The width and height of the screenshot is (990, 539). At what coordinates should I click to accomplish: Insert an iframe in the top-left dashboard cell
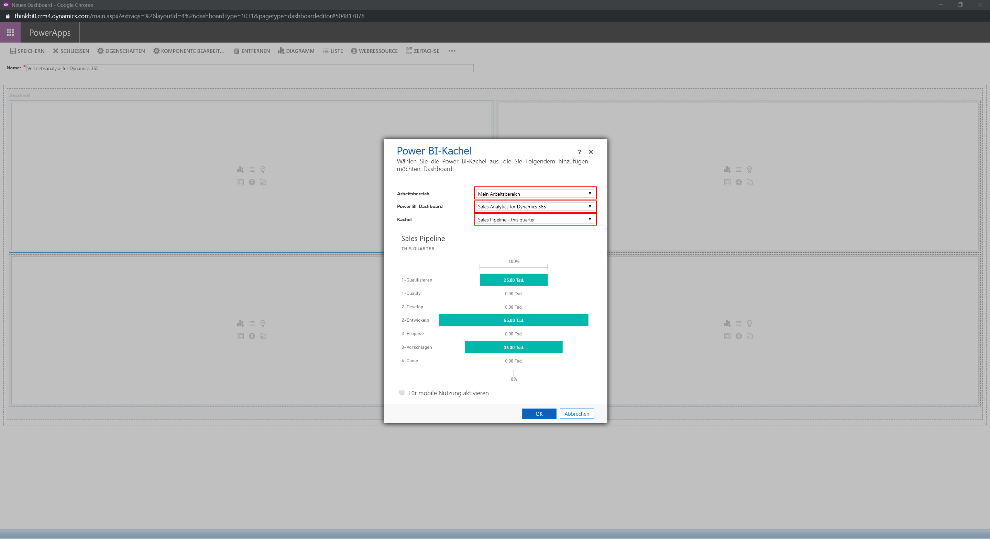[x=241, y=182]
